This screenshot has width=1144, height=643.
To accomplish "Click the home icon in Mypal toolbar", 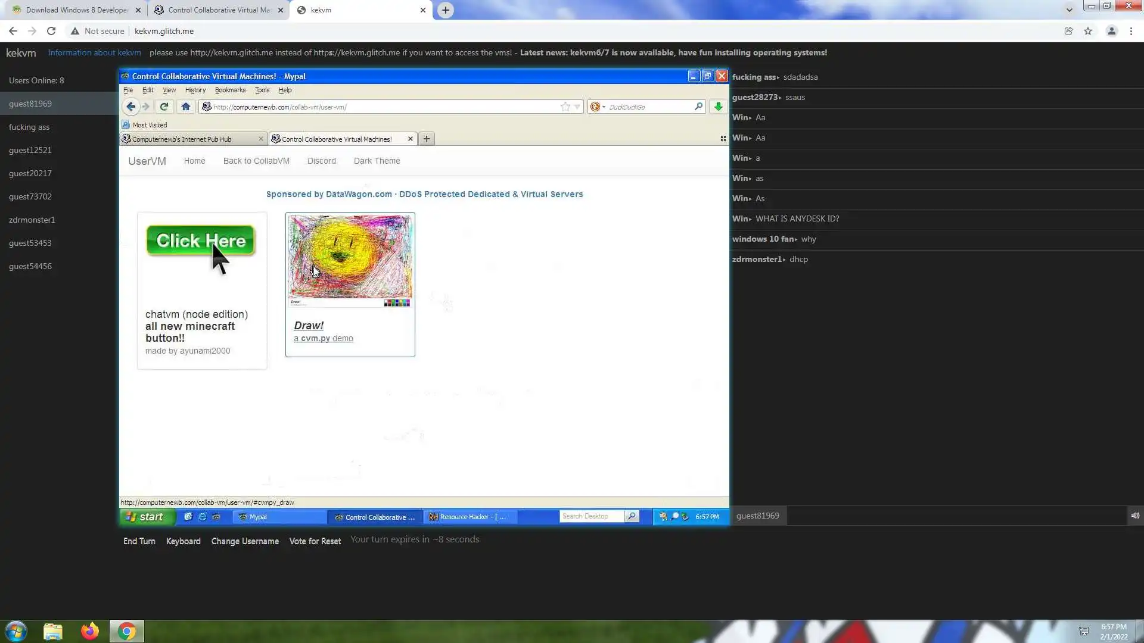I will pyautogui.click(x=185, y=107).
